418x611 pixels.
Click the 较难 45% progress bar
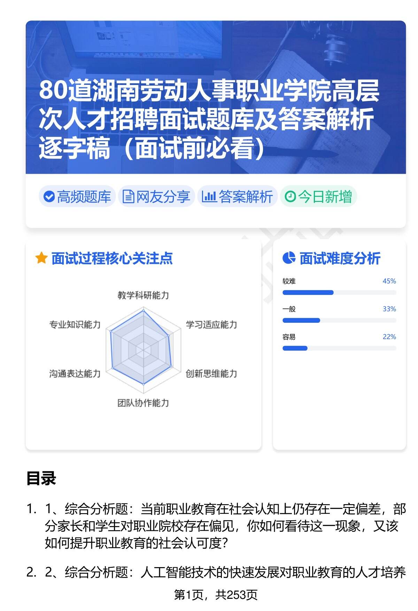[x=339, y=292]
